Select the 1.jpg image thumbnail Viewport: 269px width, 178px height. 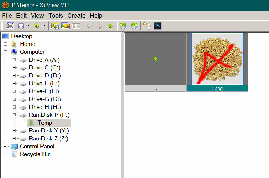pyautogui.click(x=217, y=59)
